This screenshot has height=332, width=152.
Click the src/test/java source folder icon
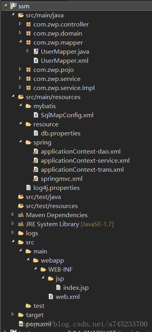[x=21, y=197]
